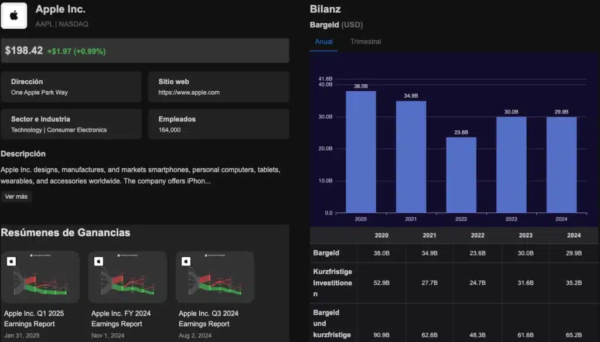Click Kurzfristige Investitionen cell 27.7B
600x342 pixels.
tap(429, 283)
